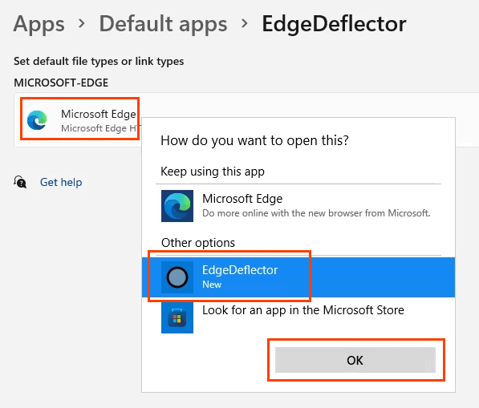This screenshot has height=408, width=479.
Task: Click the Microsoft Edge HT subtitle text
Action: pyautogui.click(x=100, y=128)
